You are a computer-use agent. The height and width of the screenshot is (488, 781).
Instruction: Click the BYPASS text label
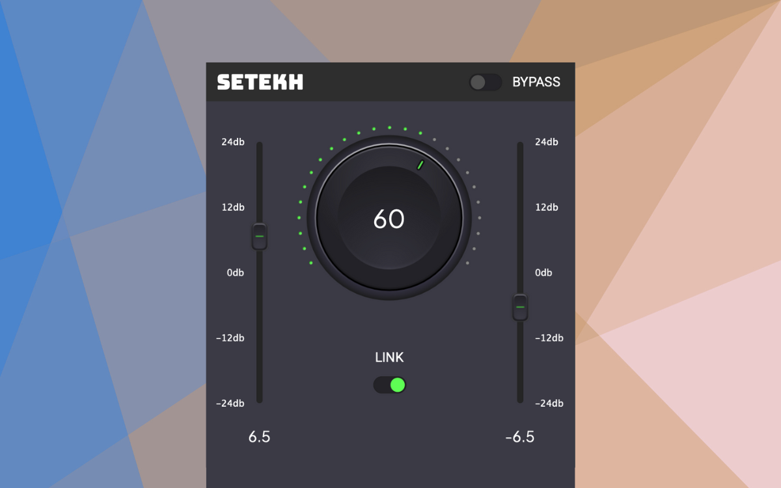click(536, 82)
